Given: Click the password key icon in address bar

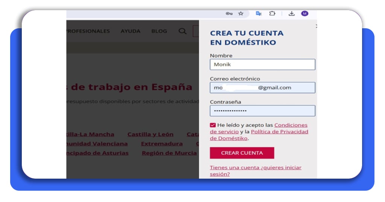Looking at the screenshot, I should point(229,14).
